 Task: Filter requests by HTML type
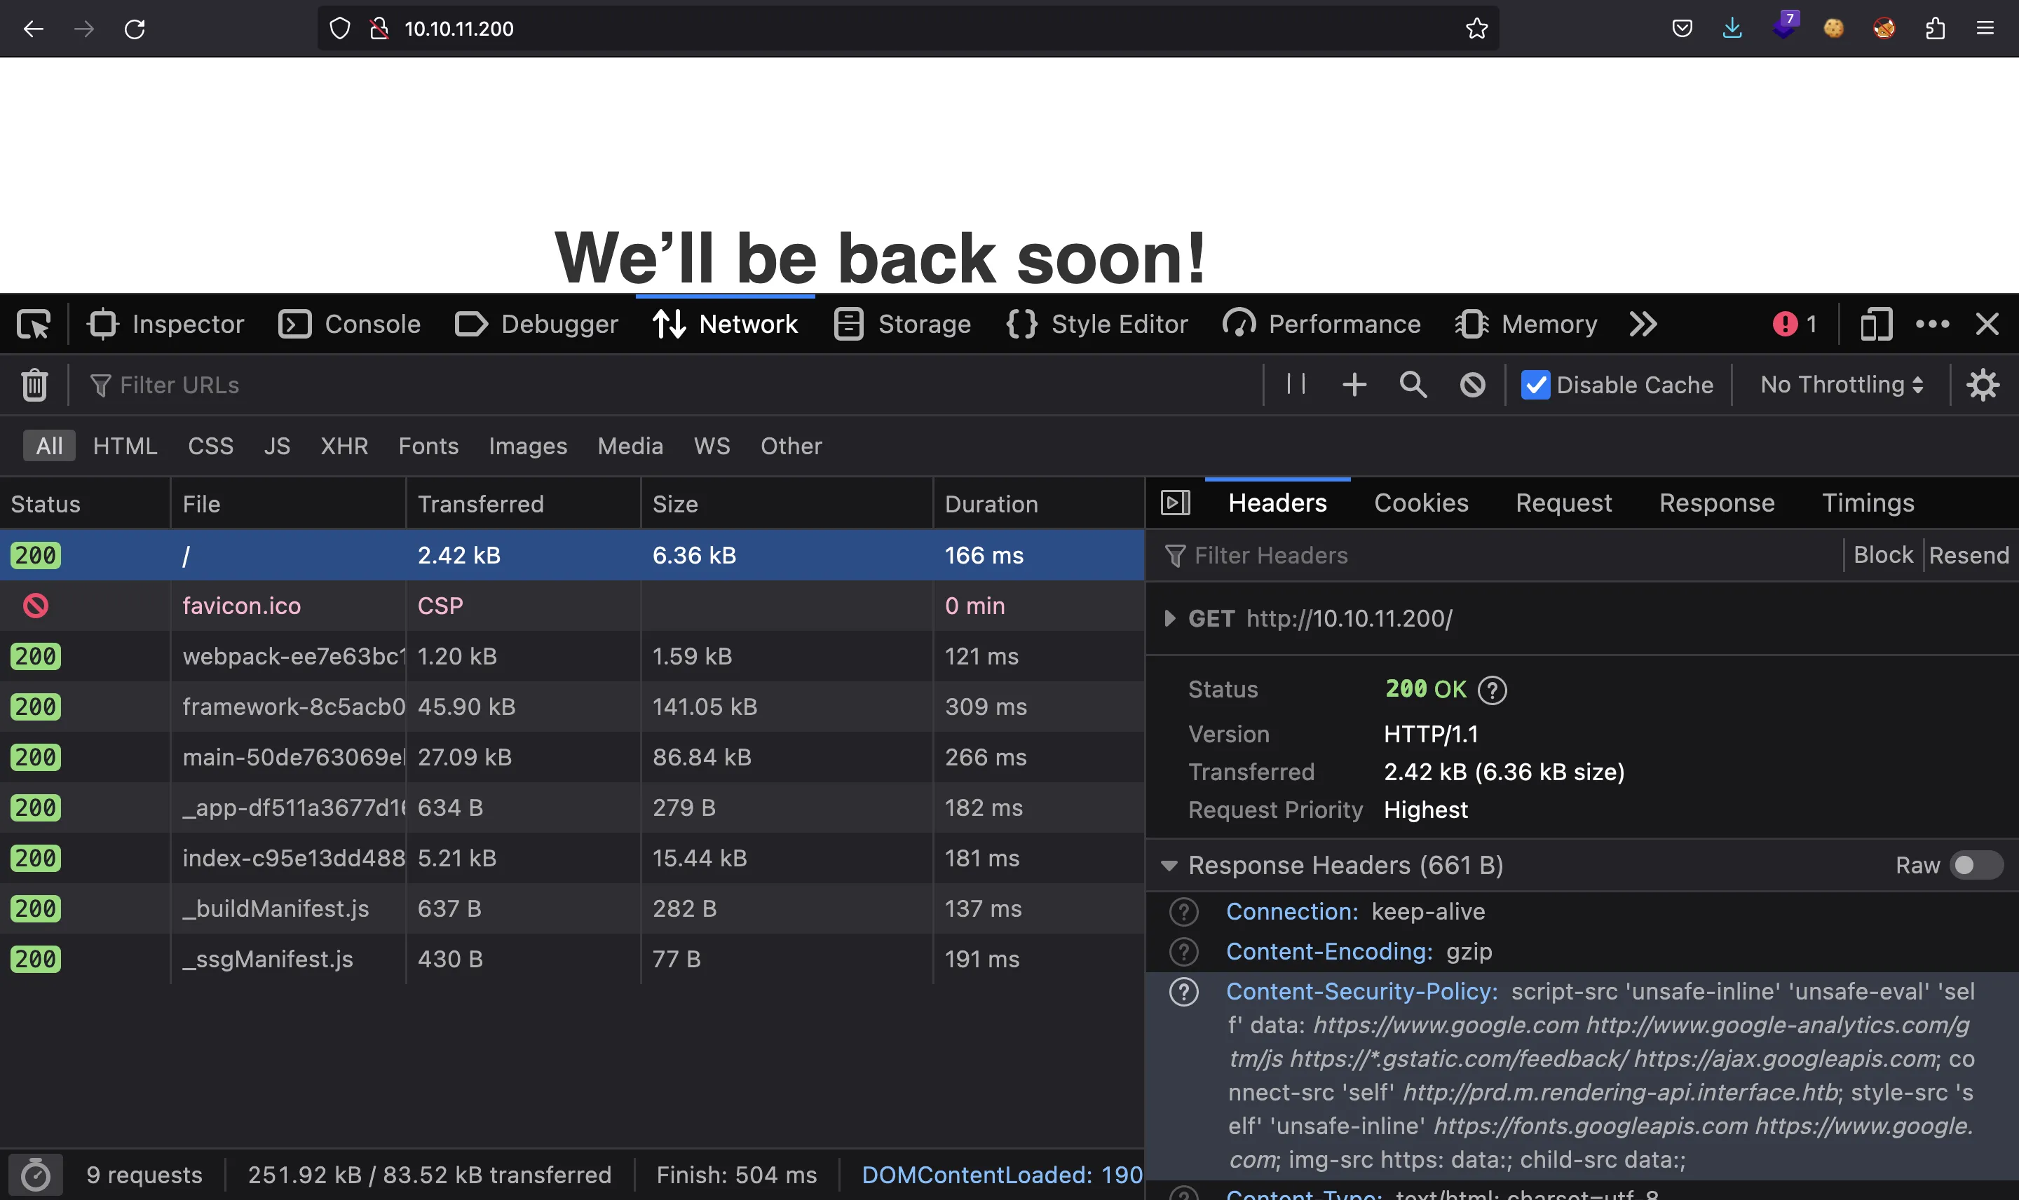tap(125, 446)
